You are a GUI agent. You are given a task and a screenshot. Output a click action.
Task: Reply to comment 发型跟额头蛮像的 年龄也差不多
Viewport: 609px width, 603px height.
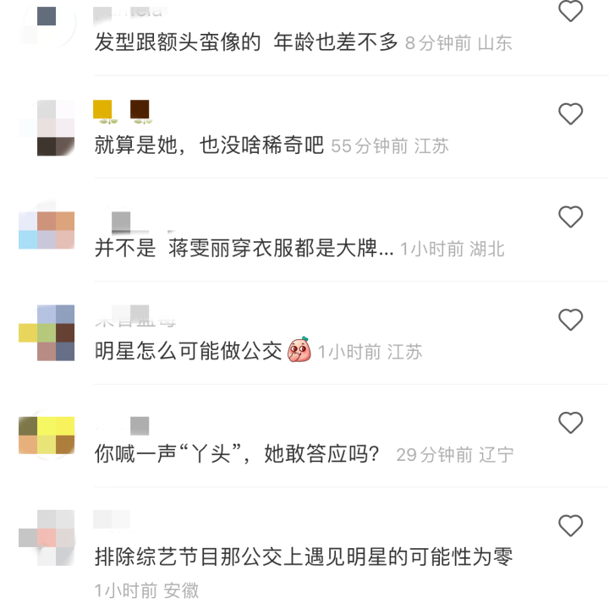(246, 42)
